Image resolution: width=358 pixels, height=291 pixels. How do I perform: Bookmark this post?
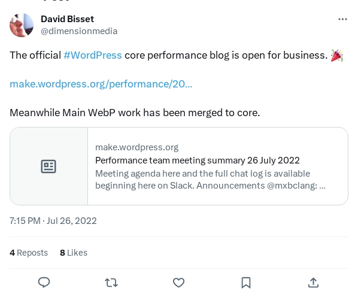click(246, 283)
